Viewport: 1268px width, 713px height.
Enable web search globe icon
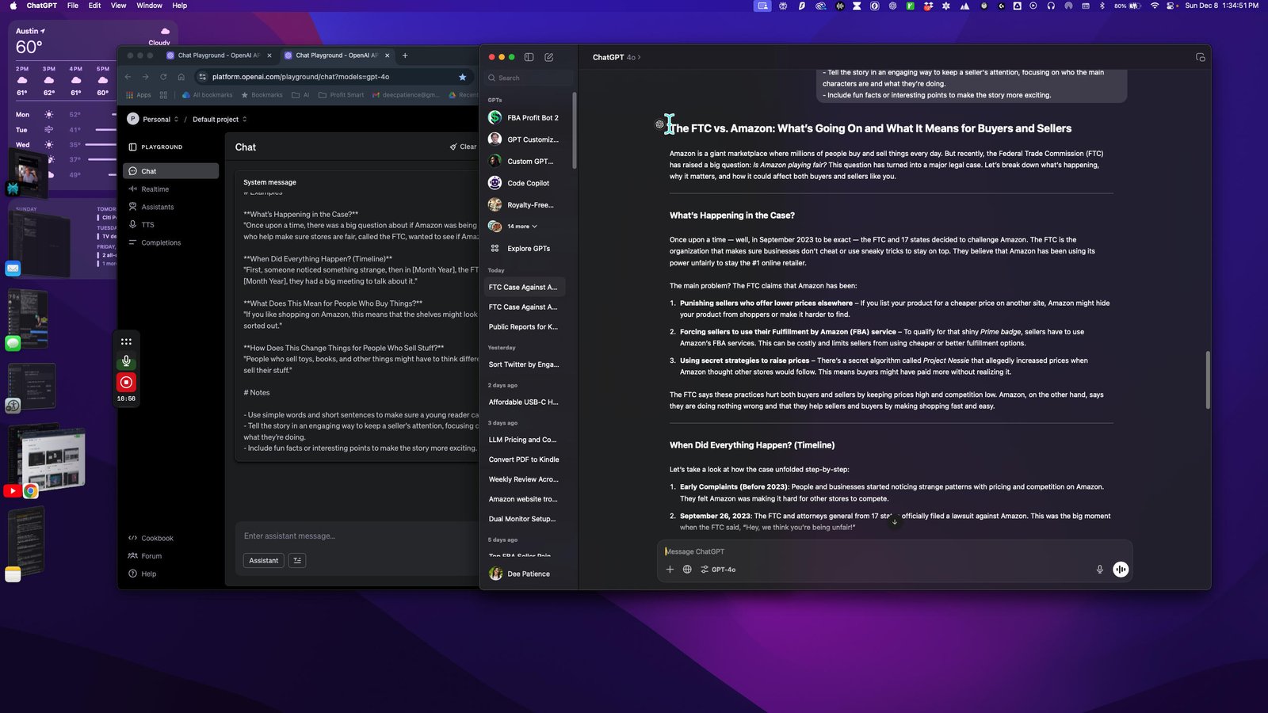click(687, 570)
